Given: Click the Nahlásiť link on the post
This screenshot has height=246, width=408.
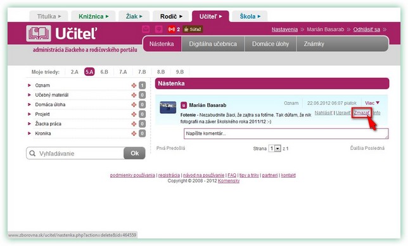Looking at the screenshot, I should click(x=324, y=113).
